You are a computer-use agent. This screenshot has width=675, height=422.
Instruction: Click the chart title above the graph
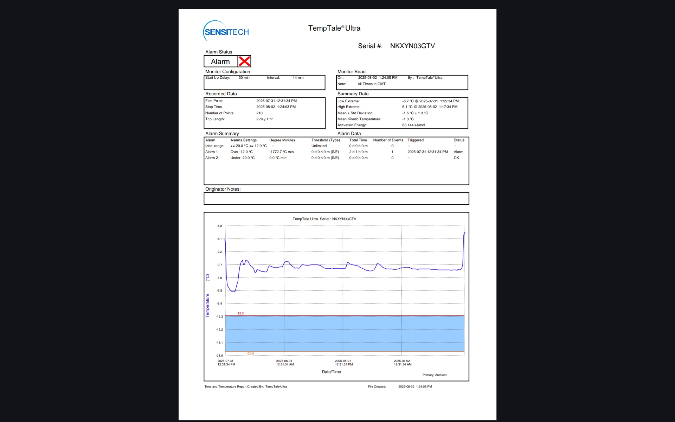click(324, 219)
